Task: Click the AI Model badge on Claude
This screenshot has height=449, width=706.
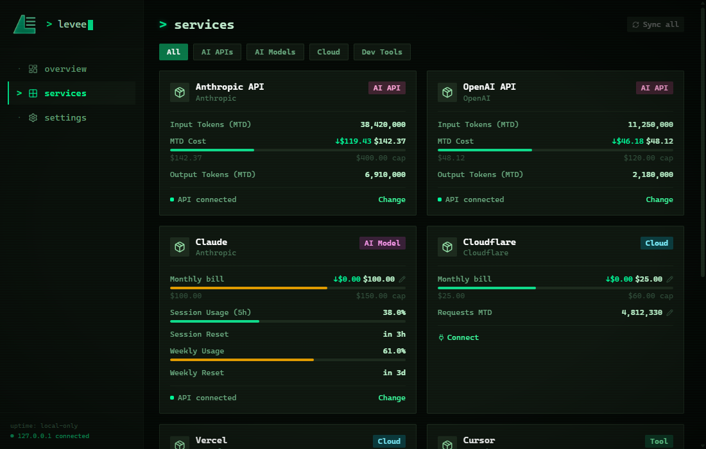Action: coord(383,243)
